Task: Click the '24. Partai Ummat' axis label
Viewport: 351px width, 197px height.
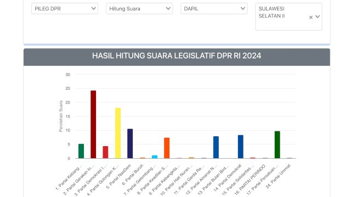Action: click(278, 176)
